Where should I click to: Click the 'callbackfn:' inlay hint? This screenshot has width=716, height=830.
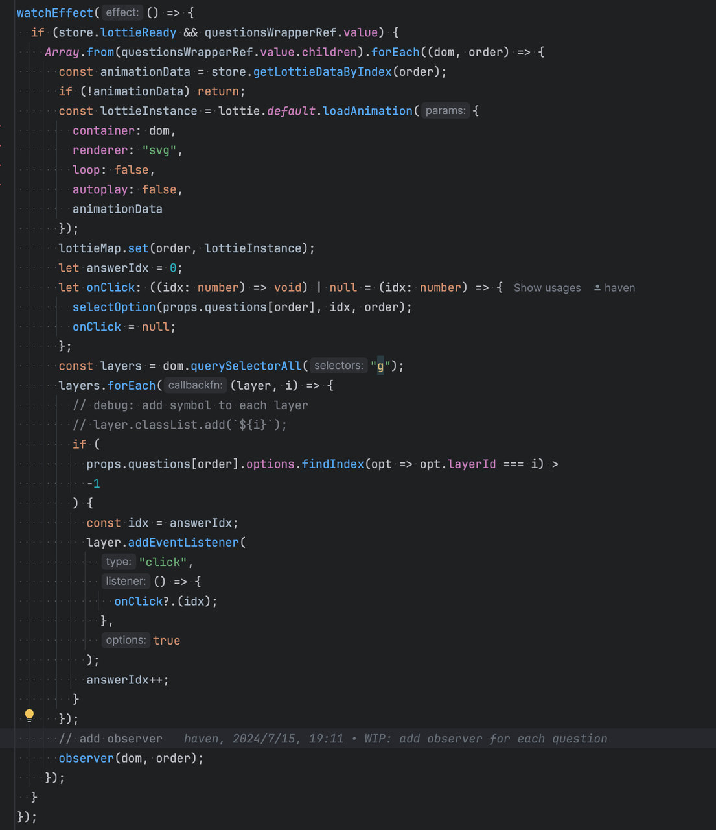click(x=195, y=385)
